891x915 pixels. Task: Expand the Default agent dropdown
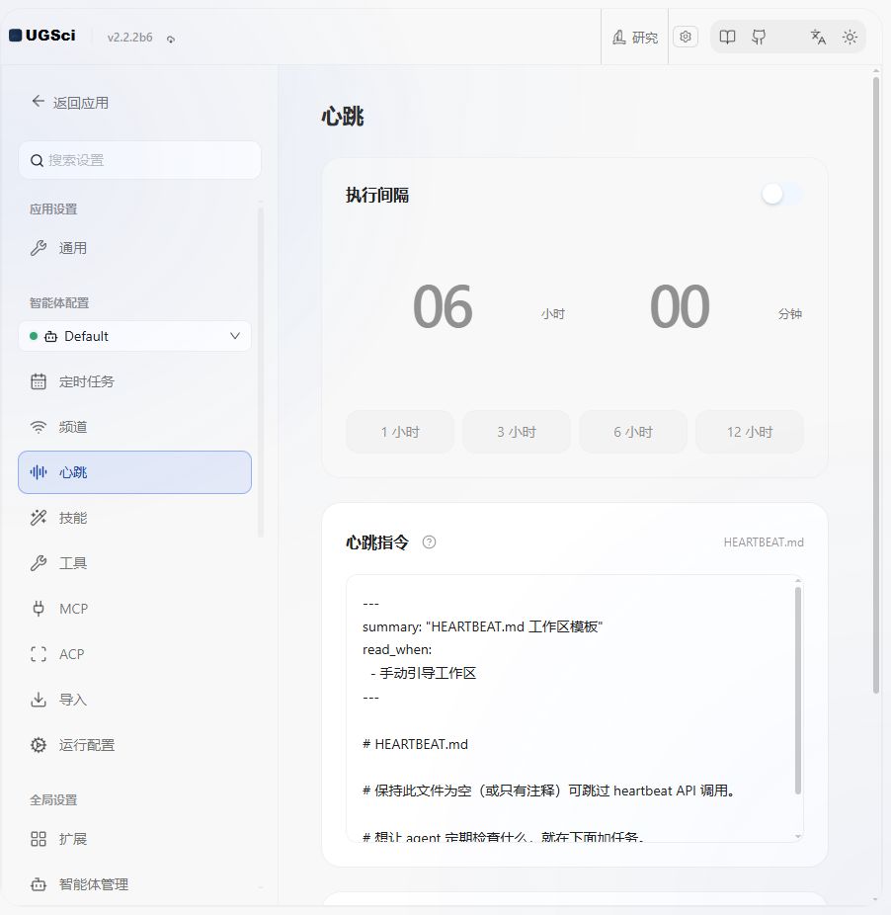[x=134, y=336]
